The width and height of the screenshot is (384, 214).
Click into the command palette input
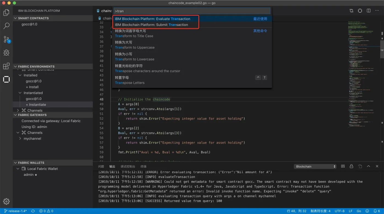click(x=192, y=11)
